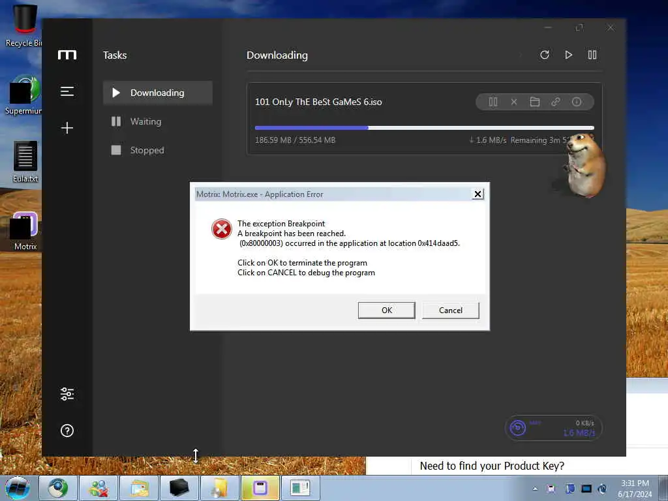Open the messenger people icon in taskbar
Screen dimensions: 668x501
tap(99, 488)
